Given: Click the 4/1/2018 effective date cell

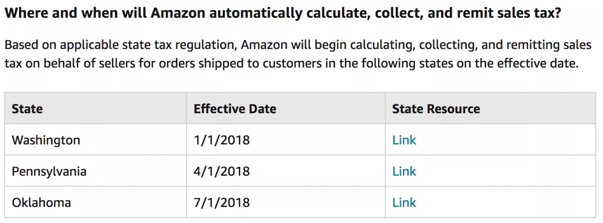Looking at the screenshot, I should [222, 171].
